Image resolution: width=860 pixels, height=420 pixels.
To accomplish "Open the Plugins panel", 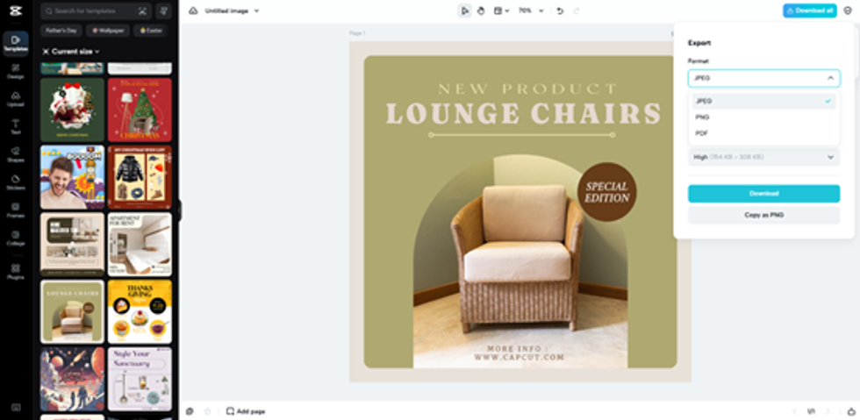I will point(15,271).
